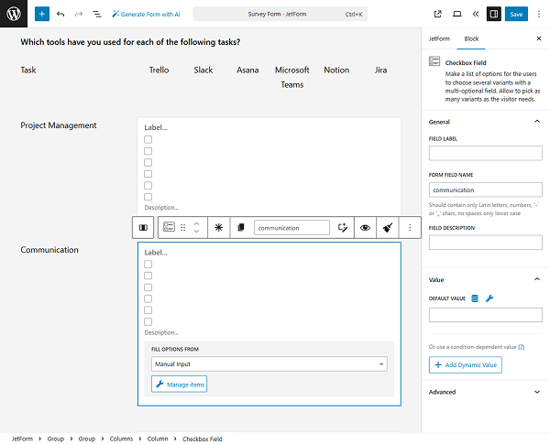Switch to the JetForm tab

439,38
